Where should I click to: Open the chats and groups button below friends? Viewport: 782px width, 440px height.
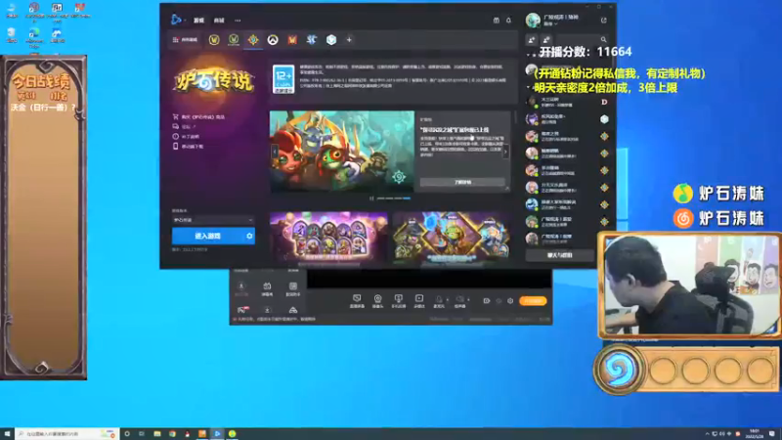point(559,255)
